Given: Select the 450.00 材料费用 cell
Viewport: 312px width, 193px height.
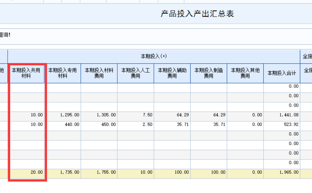Looking at the screenshot, I should click(x=99, y=126).
